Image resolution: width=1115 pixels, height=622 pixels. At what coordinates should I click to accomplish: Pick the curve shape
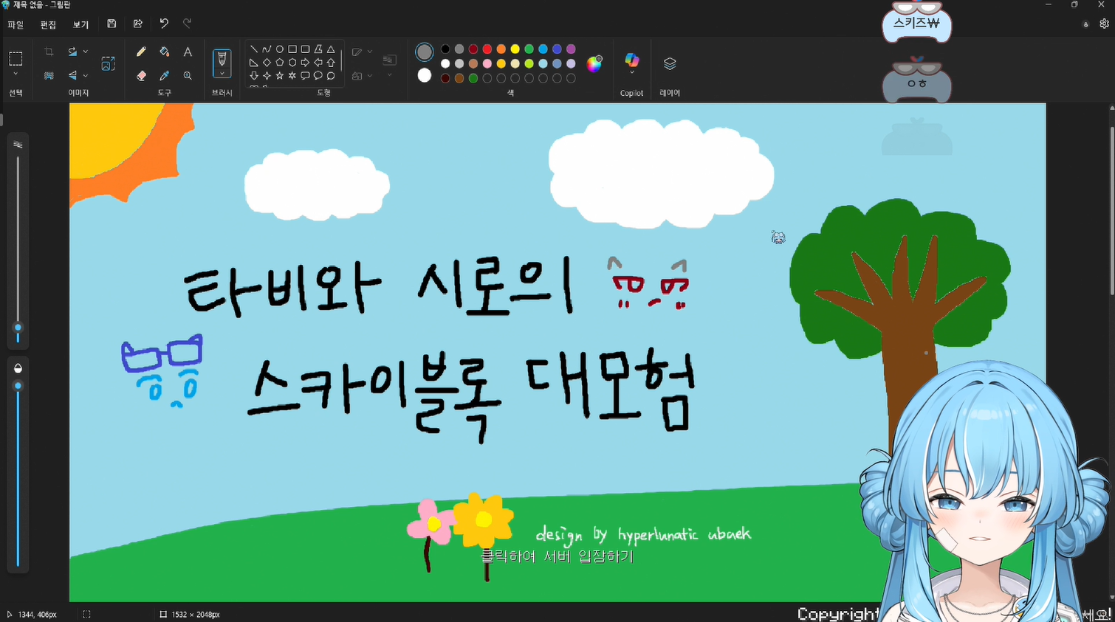[267, 49]
